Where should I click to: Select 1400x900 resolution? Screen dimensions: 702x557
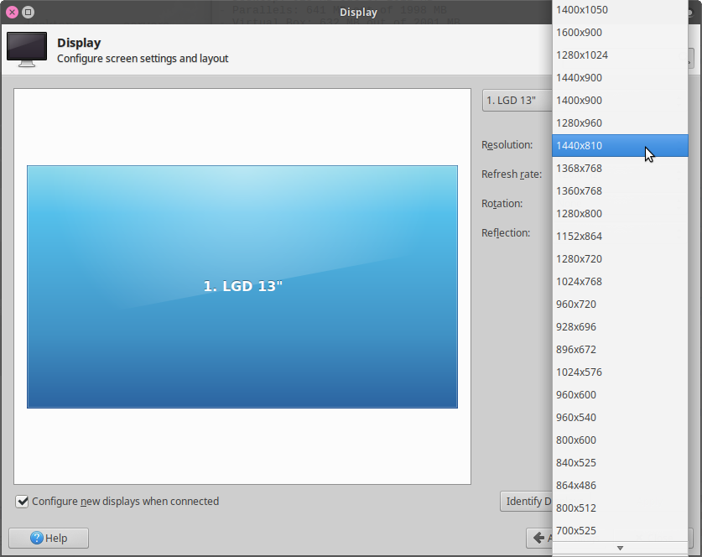coord(620,101)
